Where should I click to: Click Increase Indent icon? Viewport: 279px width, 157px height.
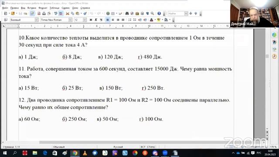click(145, 20)
